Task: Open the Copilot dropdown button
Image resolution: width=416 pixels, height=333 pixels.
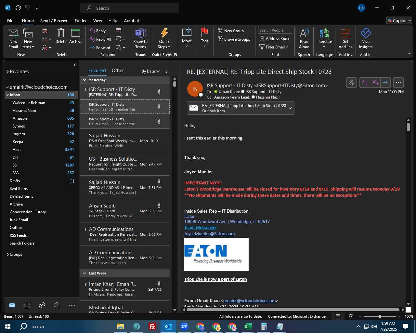Action: 399,20
